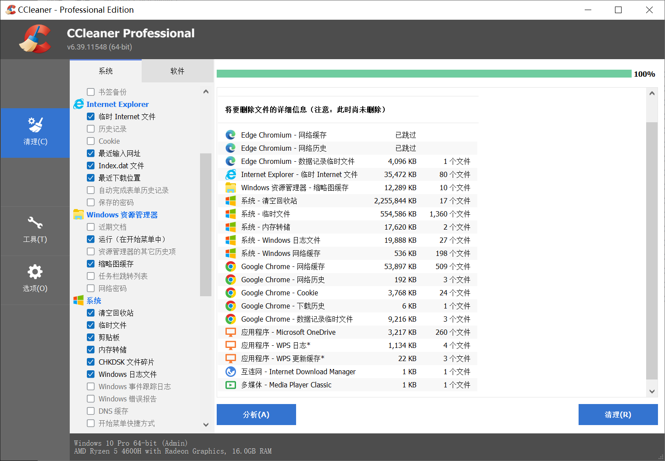Click up arrow of checklist scrollbar
This screenshot has width=665, height=461.
pyautogui.click(x=206, y=92)
